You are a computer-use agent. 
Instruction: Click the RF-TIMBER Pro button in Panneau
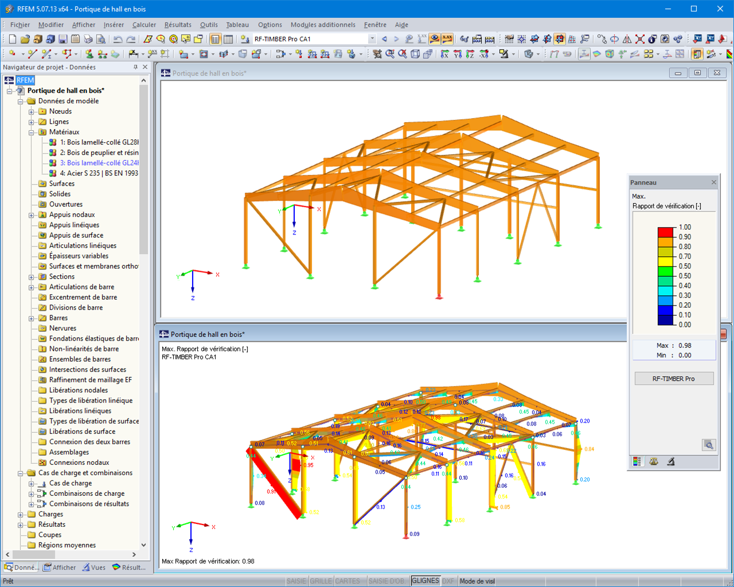674,378
